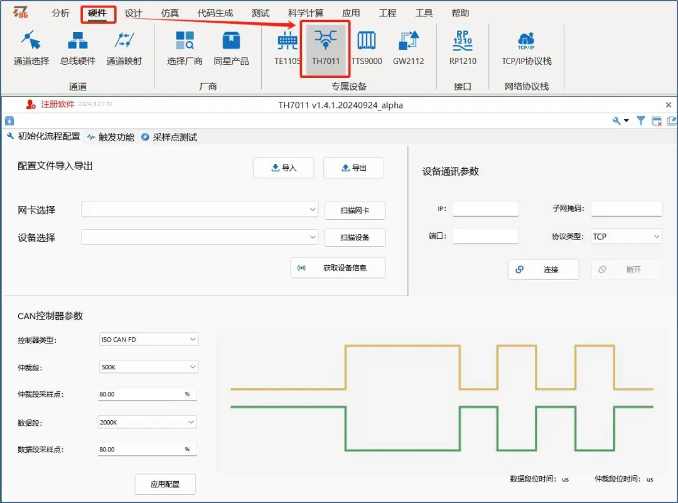Open the 应用 menu tab

click(x=351, y=13)
